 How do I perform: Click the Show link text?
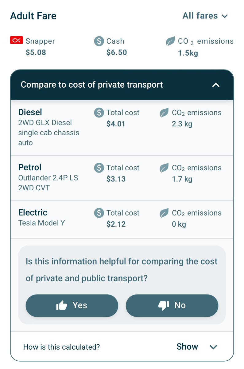click(x=187, y=347)
